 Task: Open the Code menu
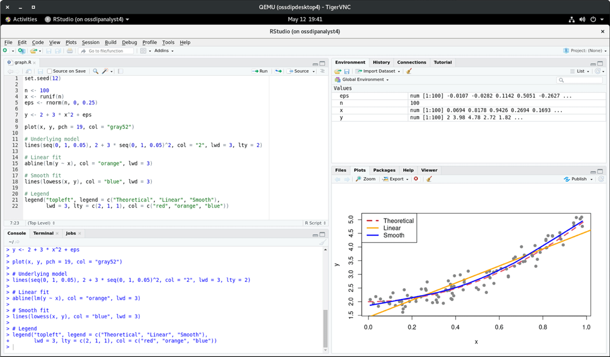point(38,43)
